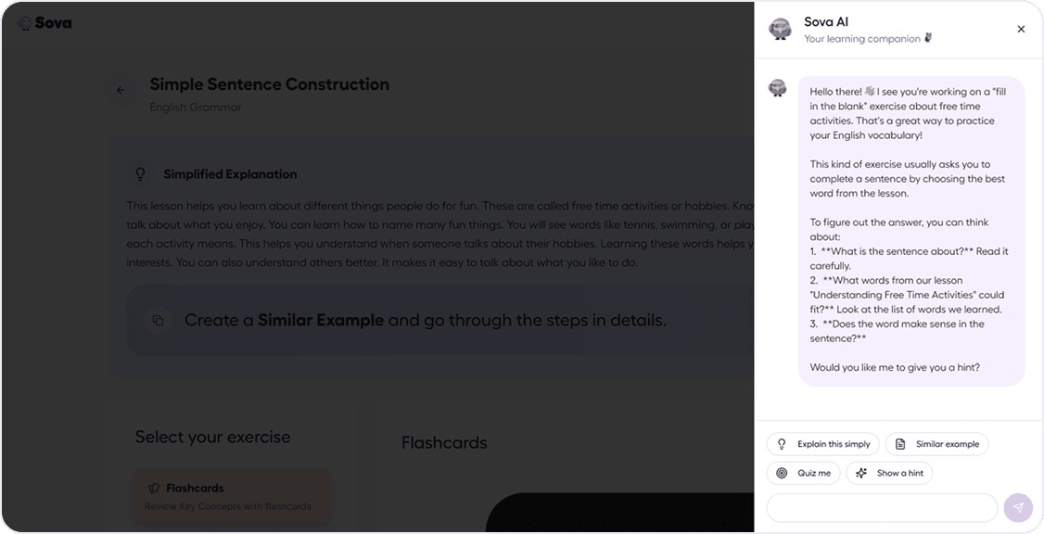1044x534 pixels.
Task: Close the Sova AI chat panel
Action: pos(1021,30)
